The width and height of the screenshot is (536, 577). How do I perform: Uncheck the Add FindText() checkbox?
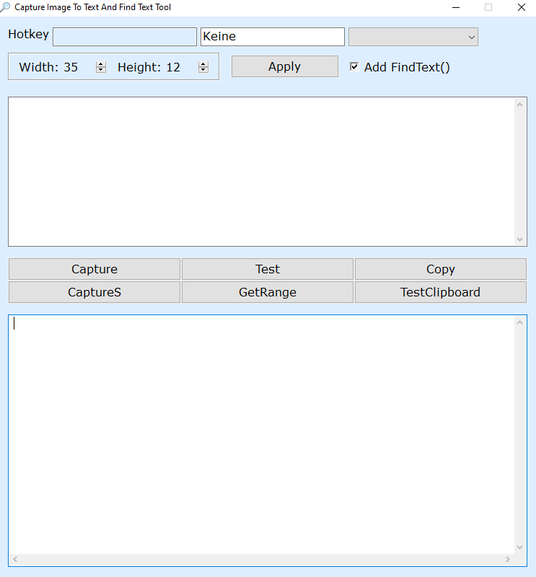pyautogui.click(x=354, y=66)
